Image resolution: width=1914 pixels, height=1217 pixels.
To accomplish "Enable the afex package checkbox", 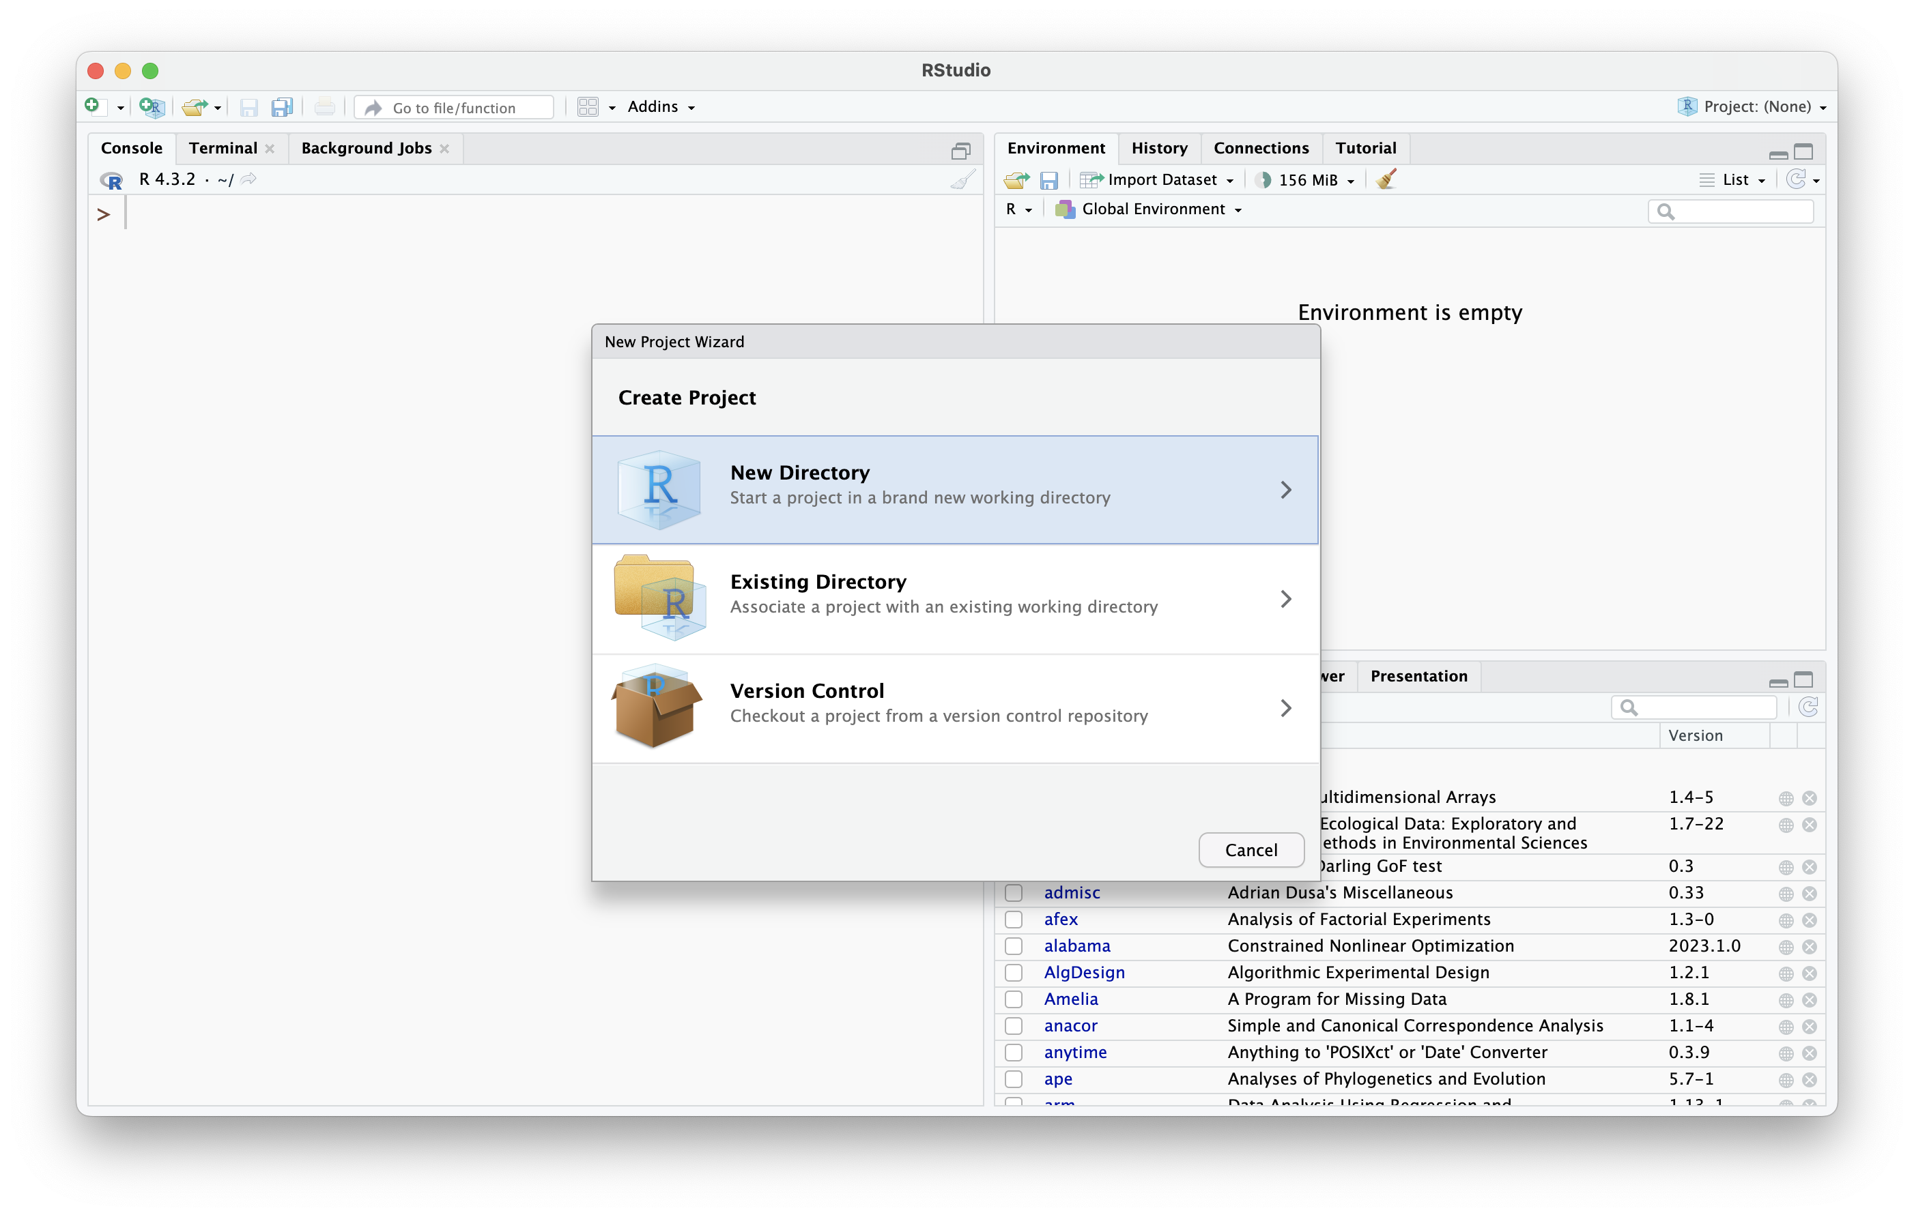I will click(1014, 919).
